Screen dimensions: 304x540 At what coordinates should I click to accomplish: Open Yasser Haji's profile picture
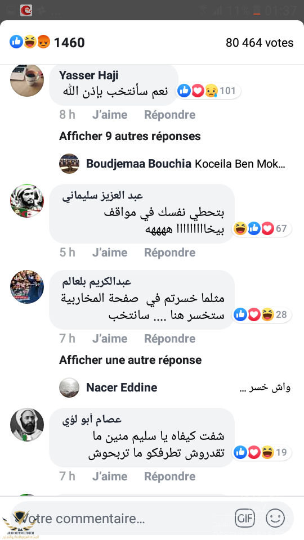[27, 80]
